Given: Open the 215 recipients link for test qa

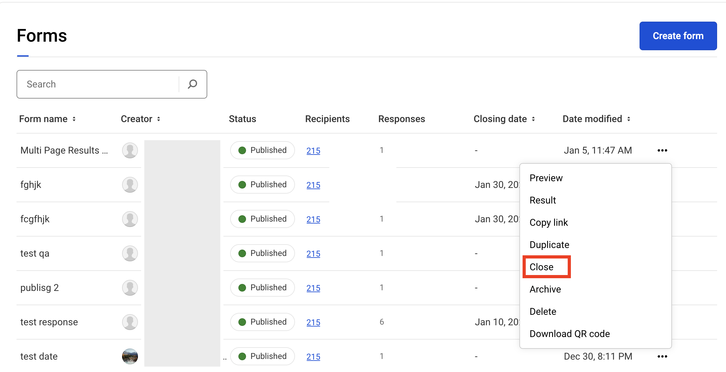Looking at the screenshot, I should point(313,253).
